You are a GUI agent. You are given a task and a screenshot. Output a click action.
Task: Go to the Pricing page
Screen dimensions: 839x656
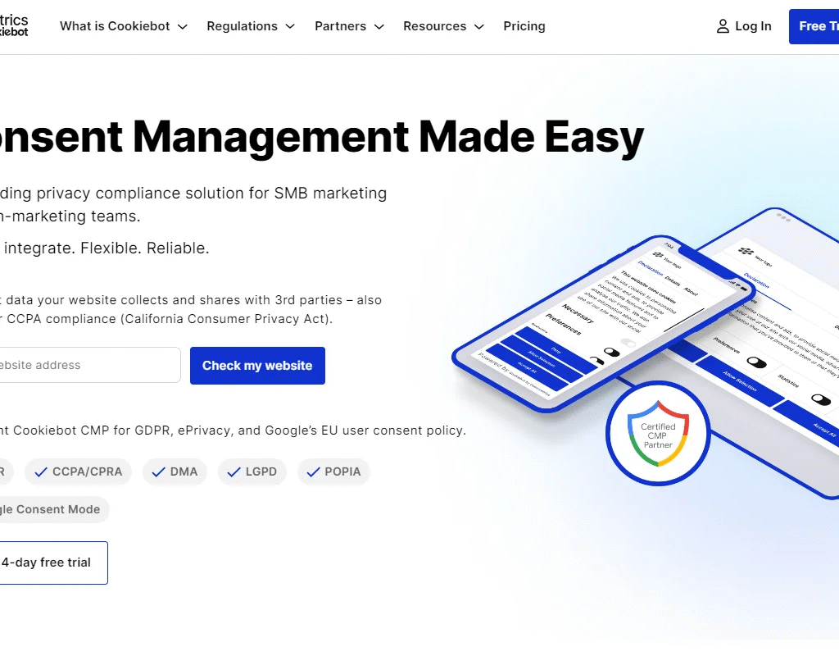pyautogui.click(x=524, y=26)
